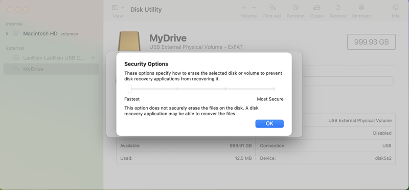
Task: Click the Most Secure end tick of slider
Action: 274,89
